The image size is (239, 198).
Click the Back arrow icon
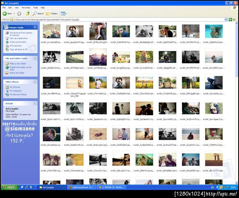pos(5,14)
